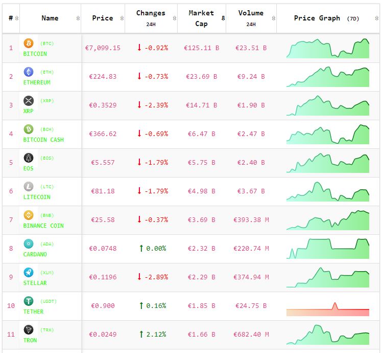Open the CARDANO coin link
384x353 pixels.
[x=35, y=254]
